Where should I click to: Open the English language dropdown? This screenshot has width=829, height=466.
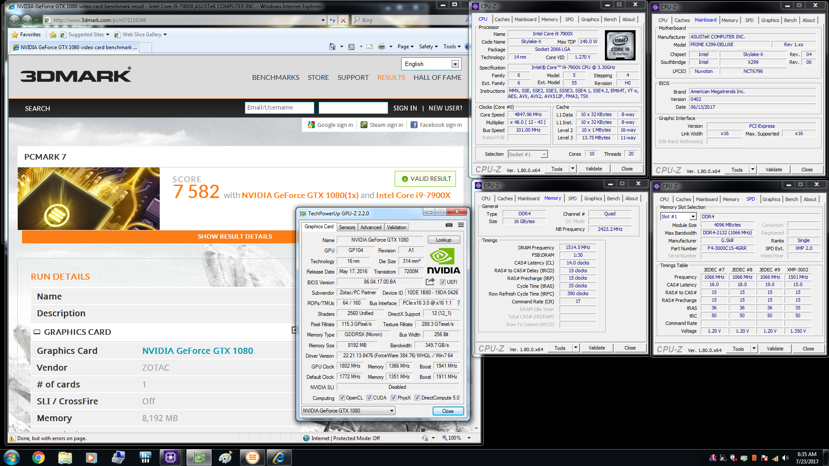[x=455, y=64]
